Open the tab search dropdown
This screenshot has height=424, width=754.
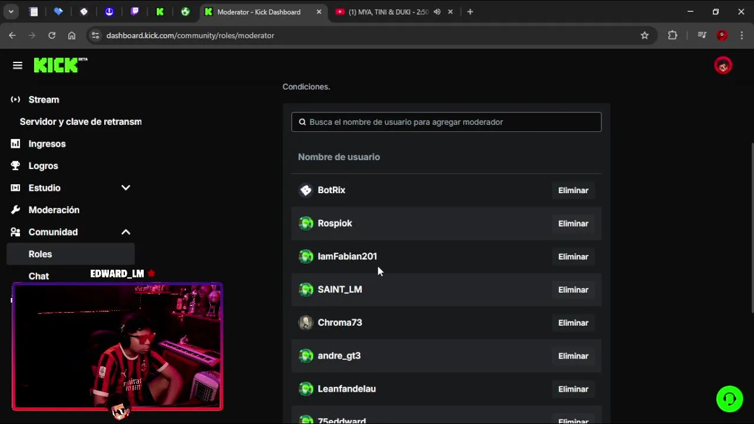point(11,12)
